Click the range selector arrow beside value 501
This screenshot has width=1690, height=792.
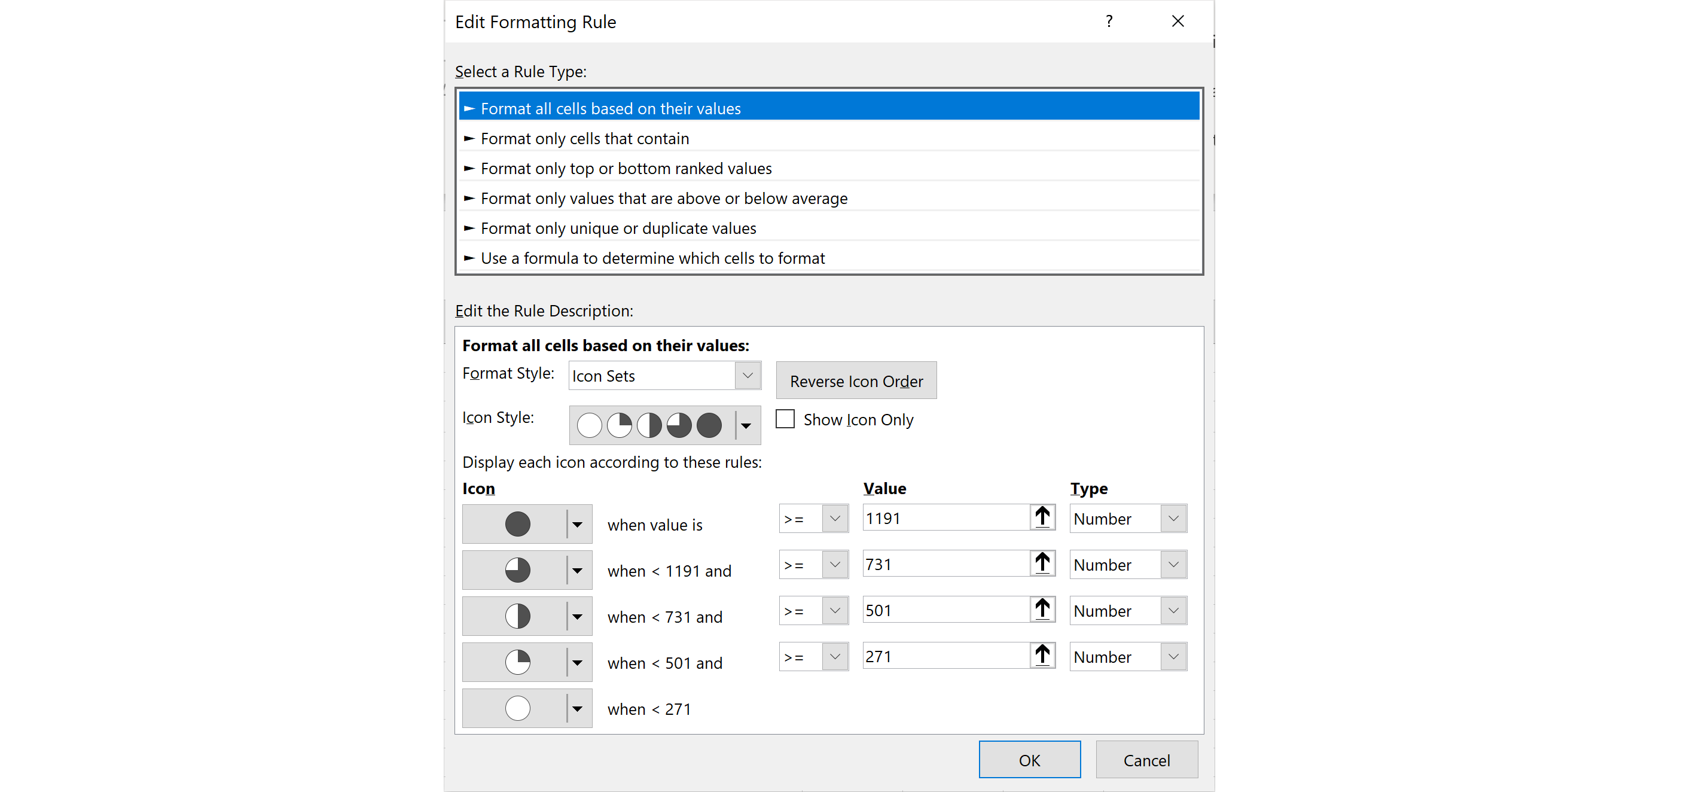pos(1042,610)
